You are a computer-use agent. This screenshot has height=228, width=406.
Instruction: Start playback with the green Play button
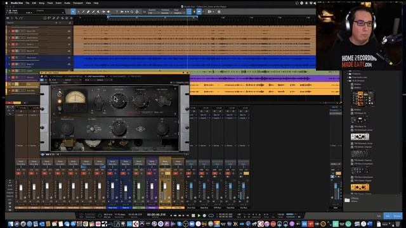[x=199, y=215]
